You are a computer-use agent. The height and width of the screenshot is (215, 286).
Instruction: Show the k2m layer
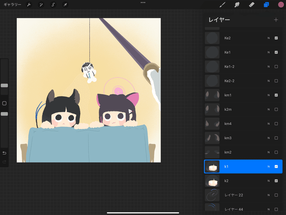276,109
